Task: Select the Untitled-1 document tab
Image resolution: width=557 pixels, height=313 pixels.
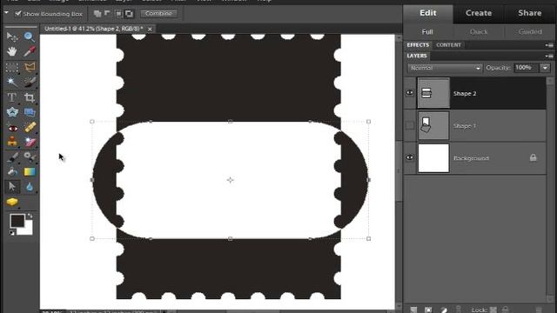Action: [93, 29]
